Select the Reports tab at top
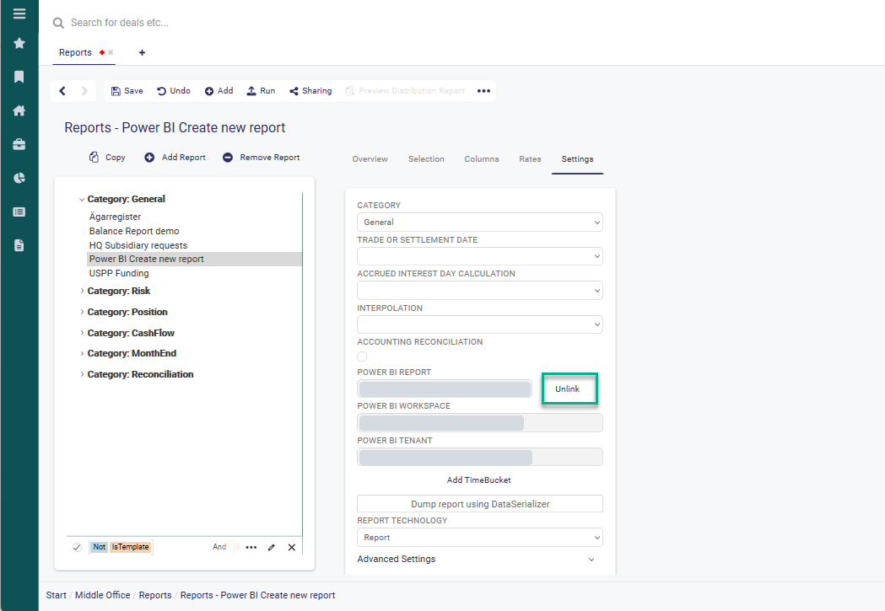Screen dimensions: 885x611 [x=75, y=52]
